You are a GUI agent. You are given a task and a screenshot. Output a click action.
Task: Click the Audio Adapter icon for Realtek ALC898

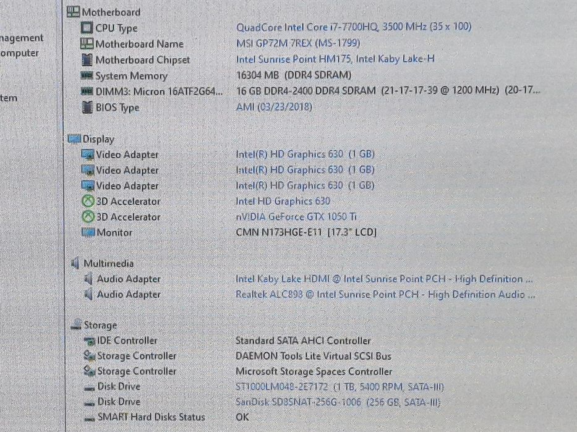(88, 294)
